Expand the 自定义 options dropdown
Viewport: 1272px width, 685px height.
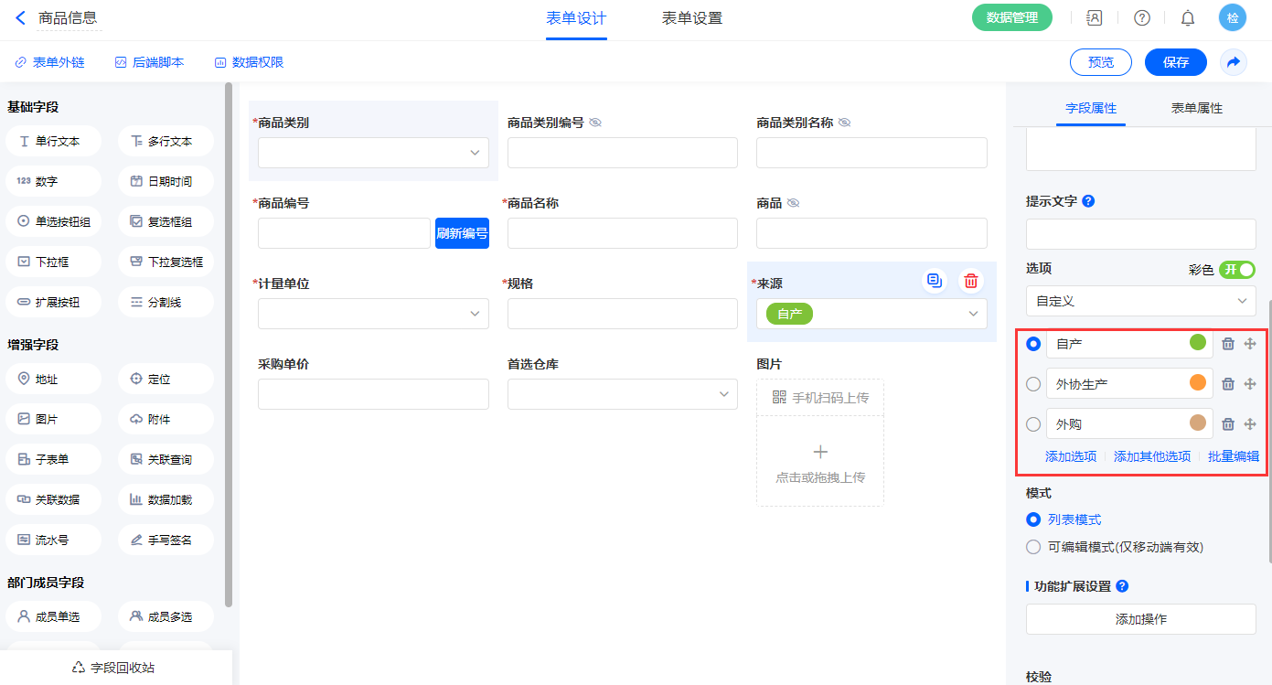pos(1140,301)
